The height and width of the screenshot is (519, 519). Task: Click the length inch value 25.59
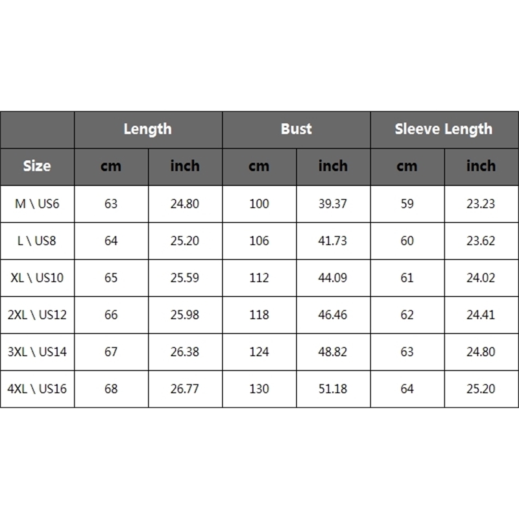(185, 278)
